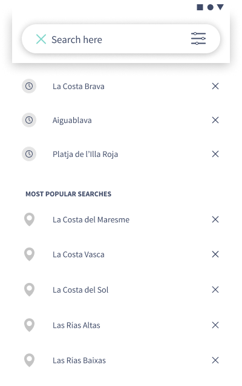Click location pin beside La Costa Vasca
This screenshot has height=386, width=242.
29,255
